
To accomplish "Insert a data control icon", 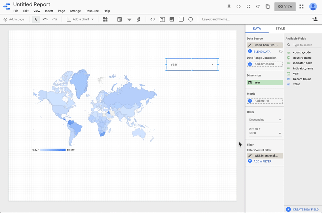I will point(138,19).
